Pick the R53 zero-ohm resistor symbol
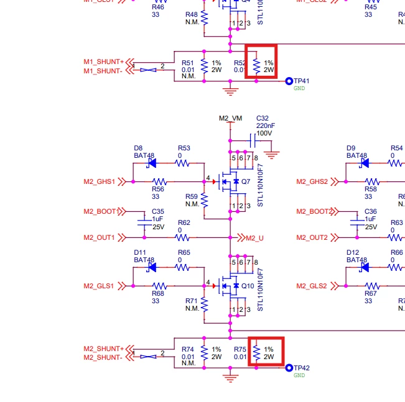The height and width of the screenshot is (402, 405). [x=182, y=163]
